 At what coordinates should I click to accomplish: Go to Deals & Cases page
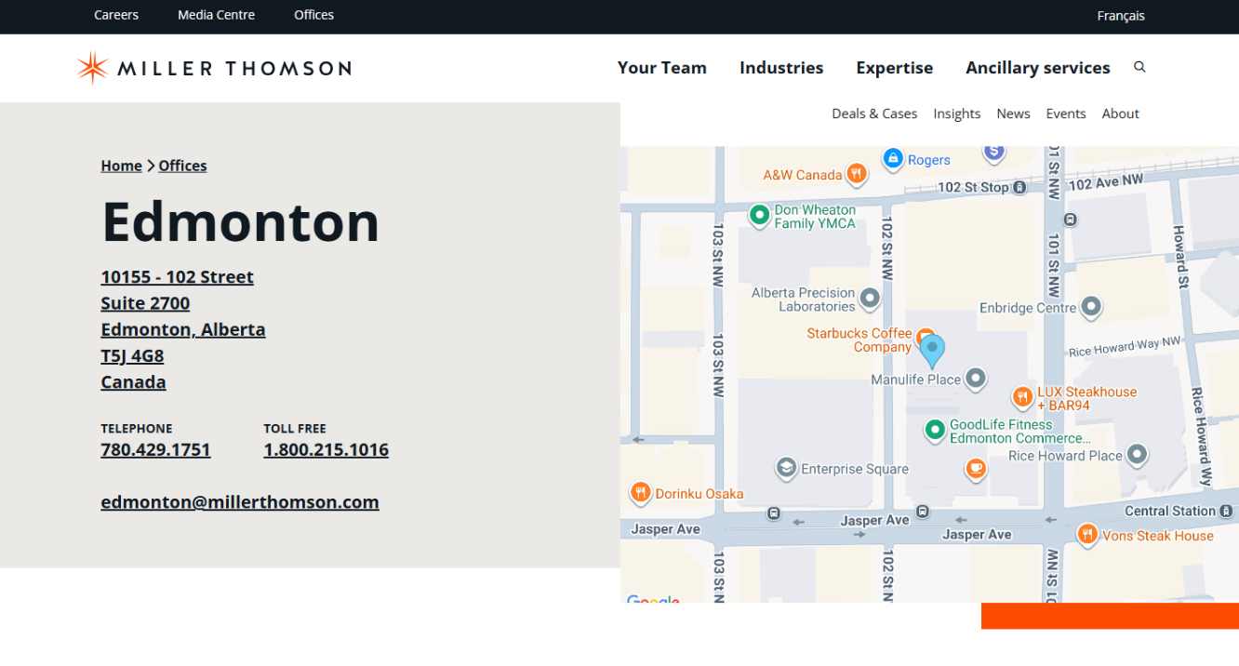[873, 113]
